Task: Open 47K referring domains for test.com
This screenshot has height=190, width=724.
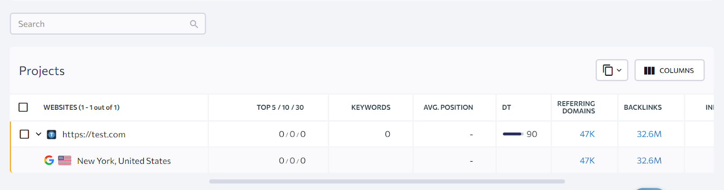Action: tap(587, 134)
